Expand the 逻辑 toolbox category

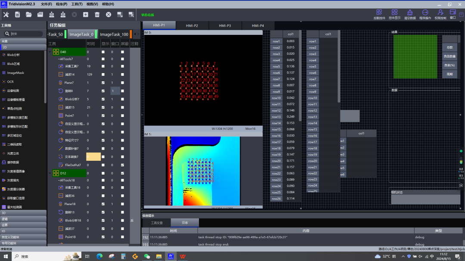(23, 219)
